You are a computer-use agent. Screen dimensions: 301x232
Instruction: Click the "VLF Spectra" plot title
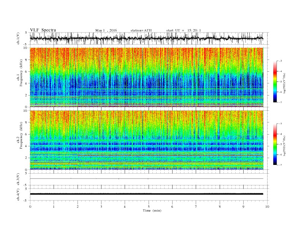click(x=43, y=30)
